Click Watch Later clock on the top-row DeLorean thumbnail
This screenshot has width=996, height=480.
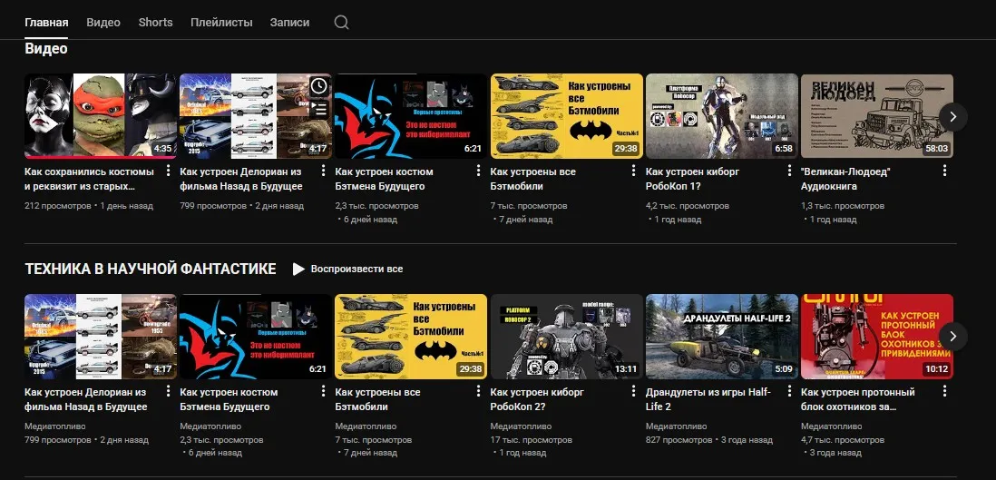[x=318, y=86]
